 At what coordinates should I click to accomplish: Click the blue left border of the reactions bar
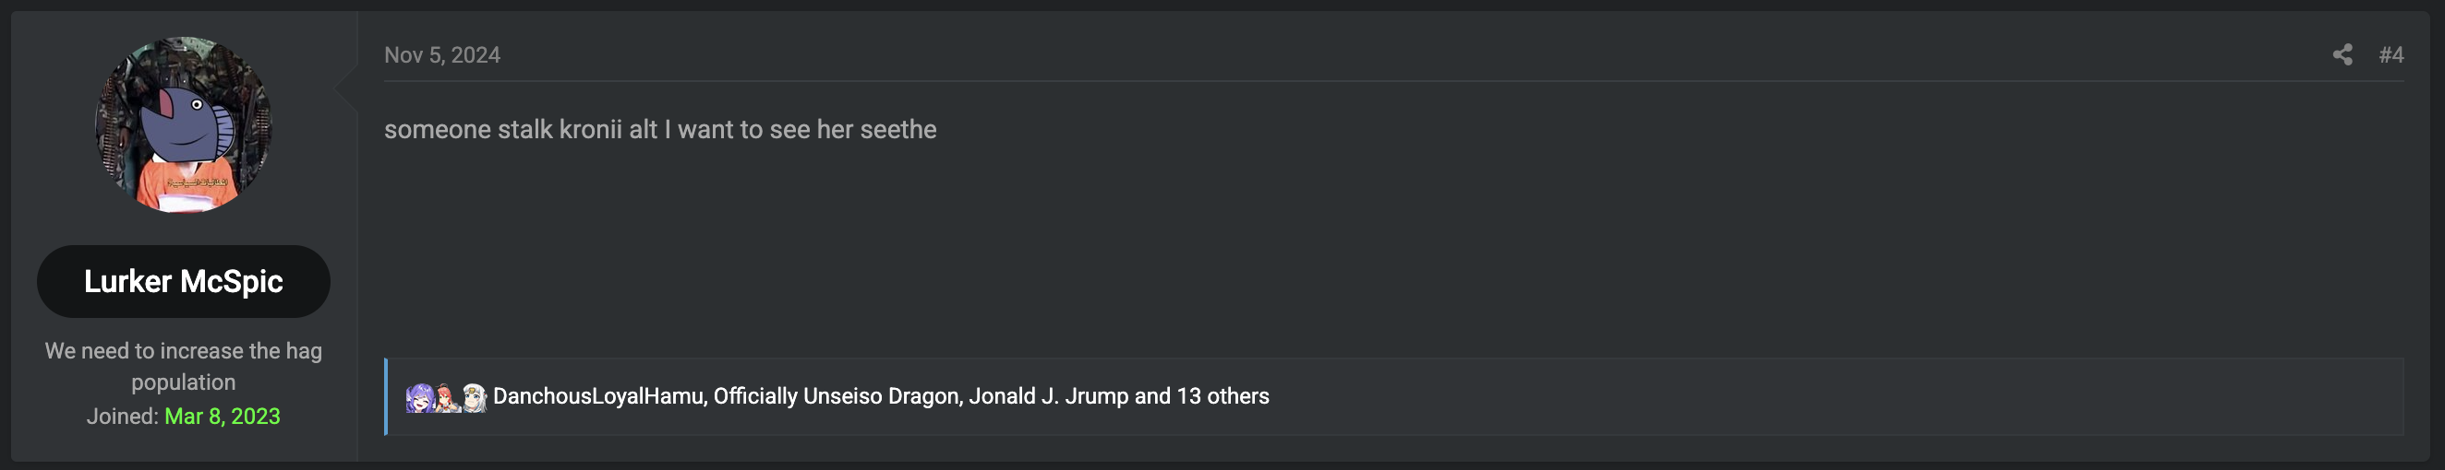pyautogui.click(x=386, y=396)
